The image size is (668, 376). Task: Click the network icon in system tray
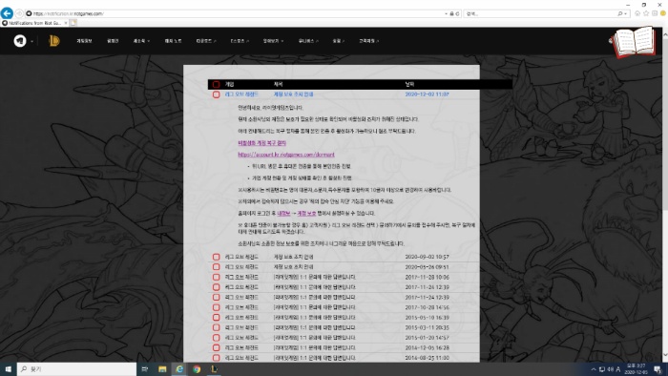[x=602, y=369]
